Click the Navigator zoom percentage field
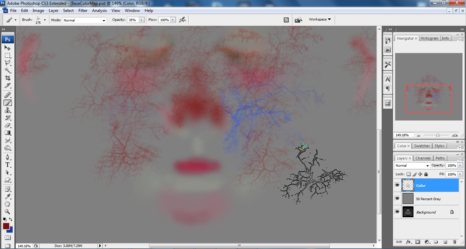This screenshot has height=249, width=466. coord(404,135)
